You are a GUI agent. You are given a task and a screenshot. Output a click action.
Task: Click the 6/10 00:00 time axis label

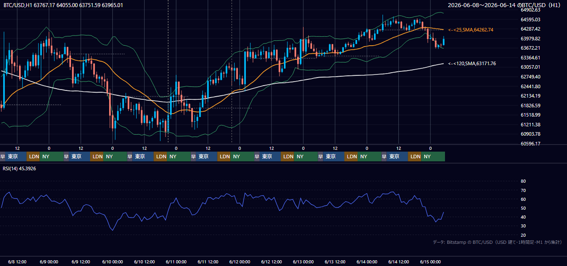coord(113,262)
